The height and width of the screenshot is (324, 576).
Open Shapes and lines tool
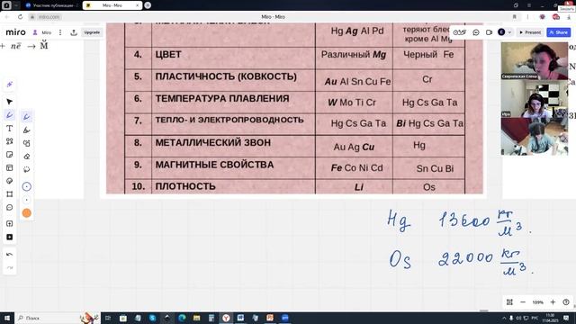coord(10,141)
